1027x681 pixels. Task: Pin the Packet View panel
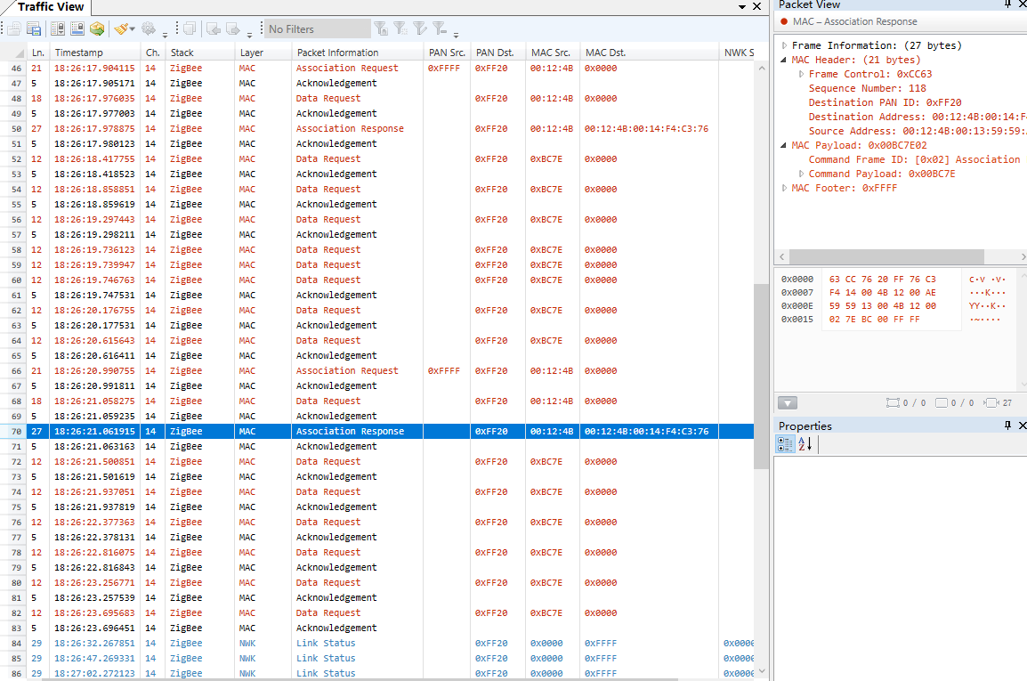1008,4
